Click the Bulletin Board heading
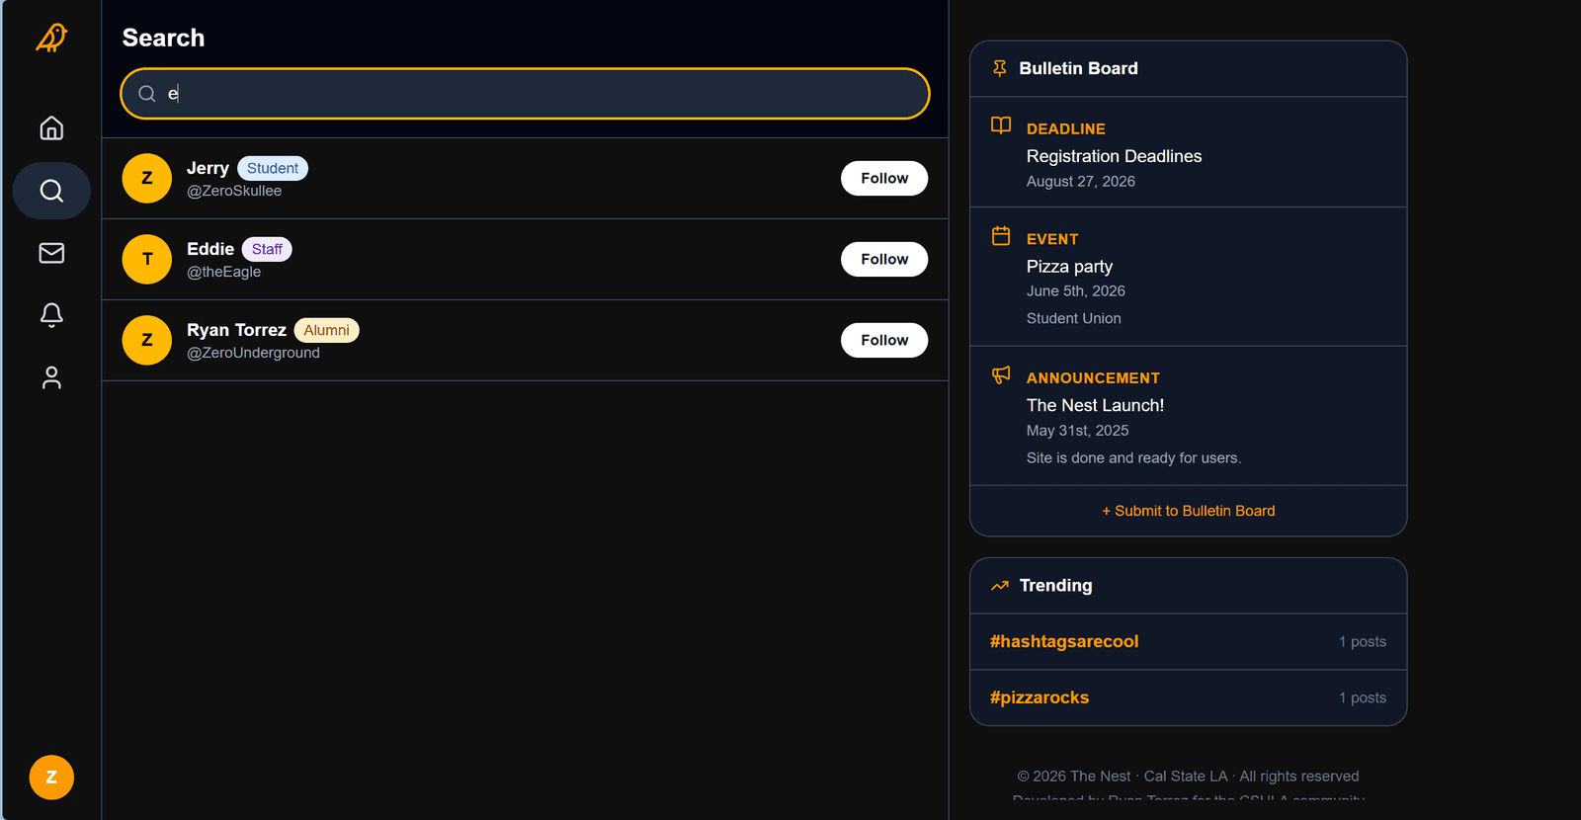 coord(1078,68)
